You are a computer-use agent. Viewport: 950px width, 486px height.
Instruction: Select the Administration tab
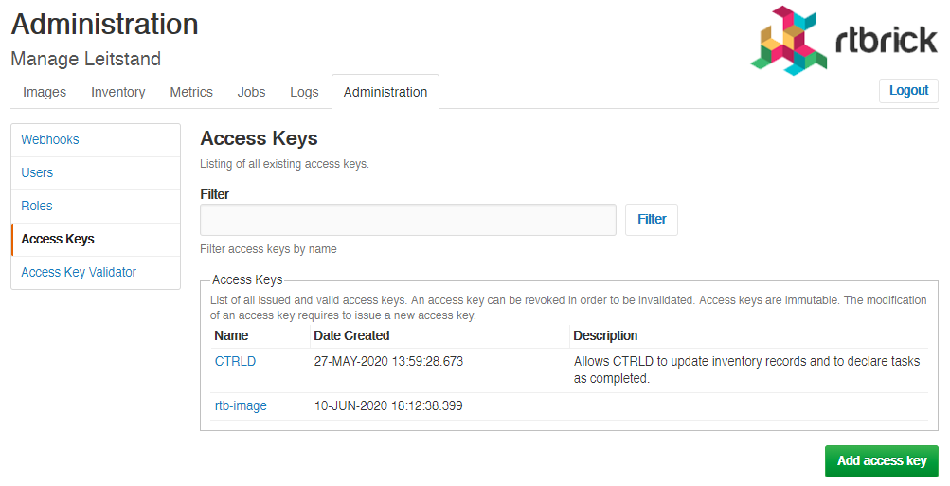385,92
